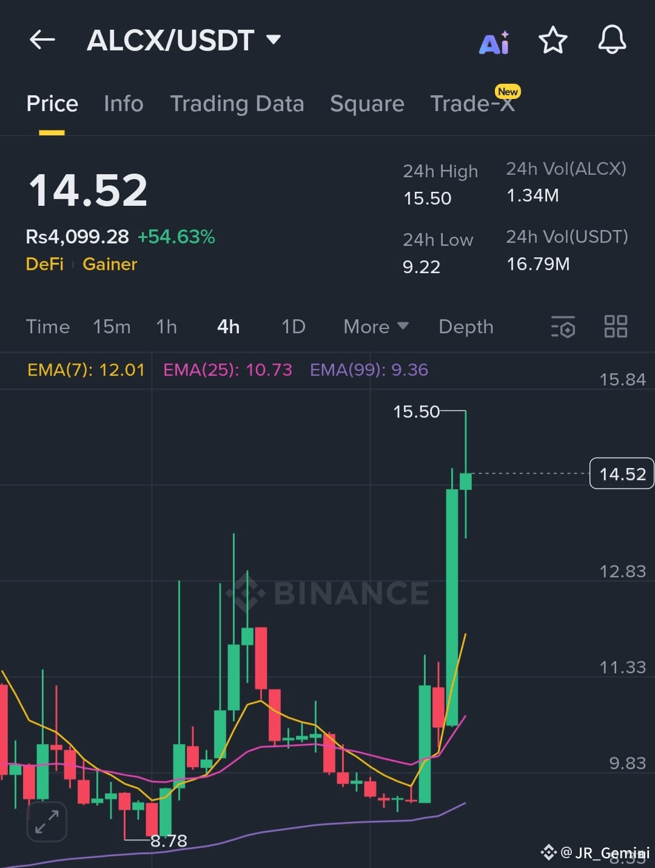This screenshot has height=868, width=655.
Task: Tap the tall green breakout candle
Action: (452, 607)
